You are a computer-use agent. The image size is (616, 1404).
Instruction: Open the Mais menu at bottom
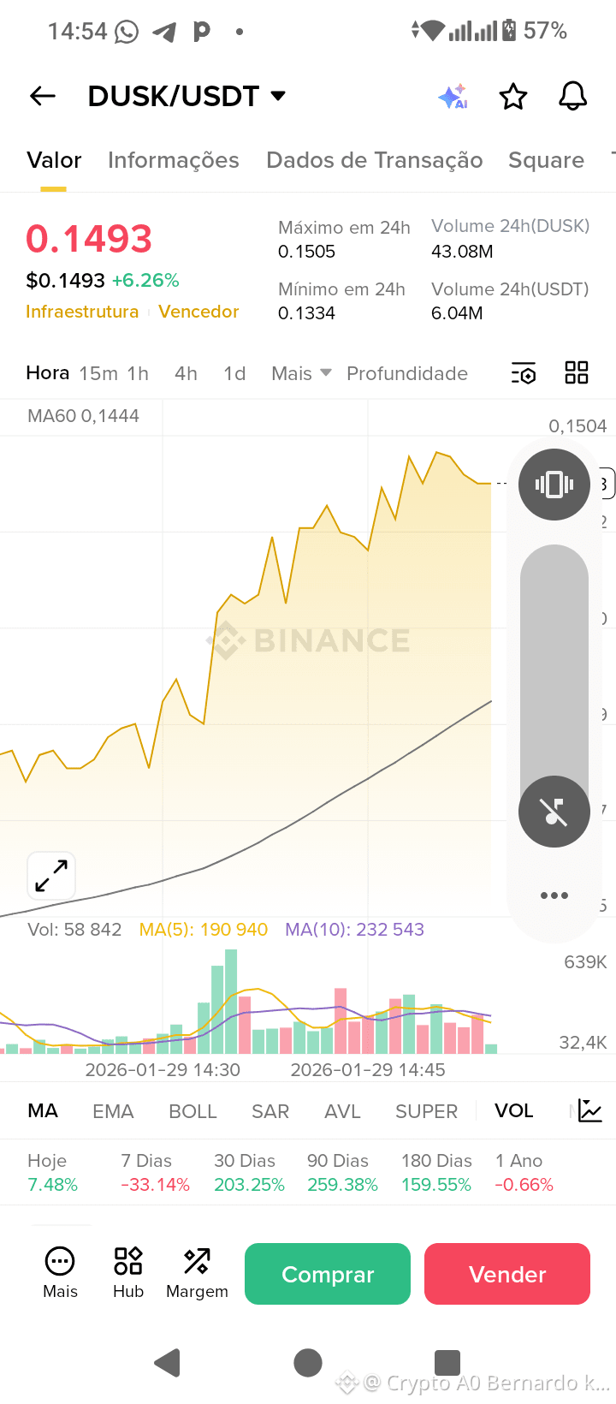[60, 1272]
